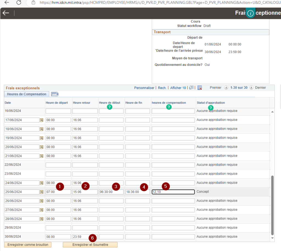This screenshot has width=281, height=251.
Task: Click the show all columns tab icon
Action: click(55, 94)
